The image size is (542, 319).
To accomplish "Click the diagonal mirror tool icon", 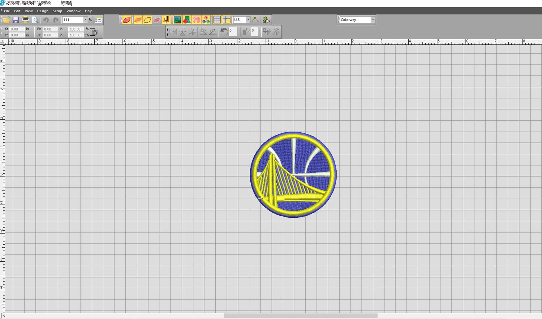I will [192, 32].
